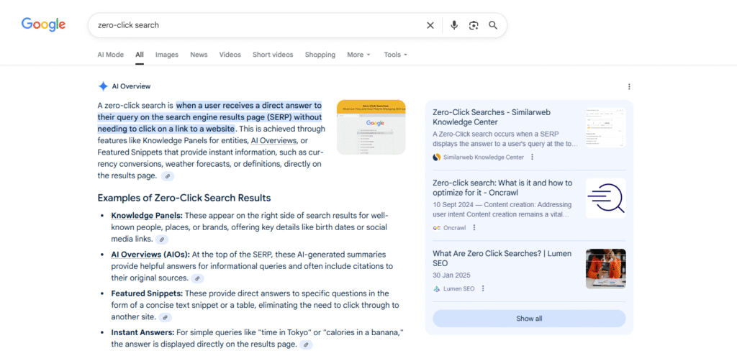
Task: Click the Lumen SEO favicon
Action: point(437,289)
